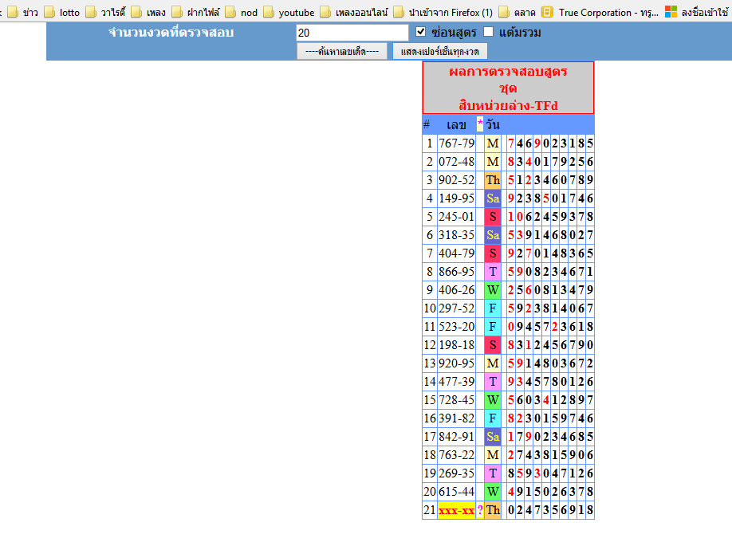
Task: Click the ค้นหาเลขเด็ด search button
Action: pos(342,51)
